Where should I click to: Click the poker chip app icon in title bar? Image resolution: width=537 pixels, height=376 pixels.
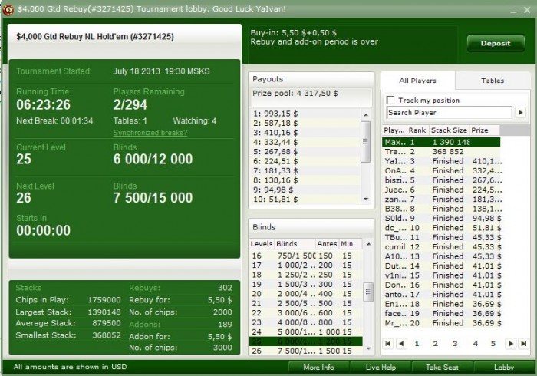tap(8, 9)
